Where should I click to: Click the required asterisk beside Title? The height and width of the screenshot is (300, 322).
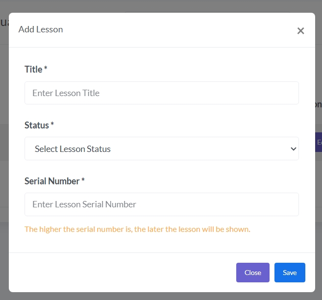click(46, 70)
